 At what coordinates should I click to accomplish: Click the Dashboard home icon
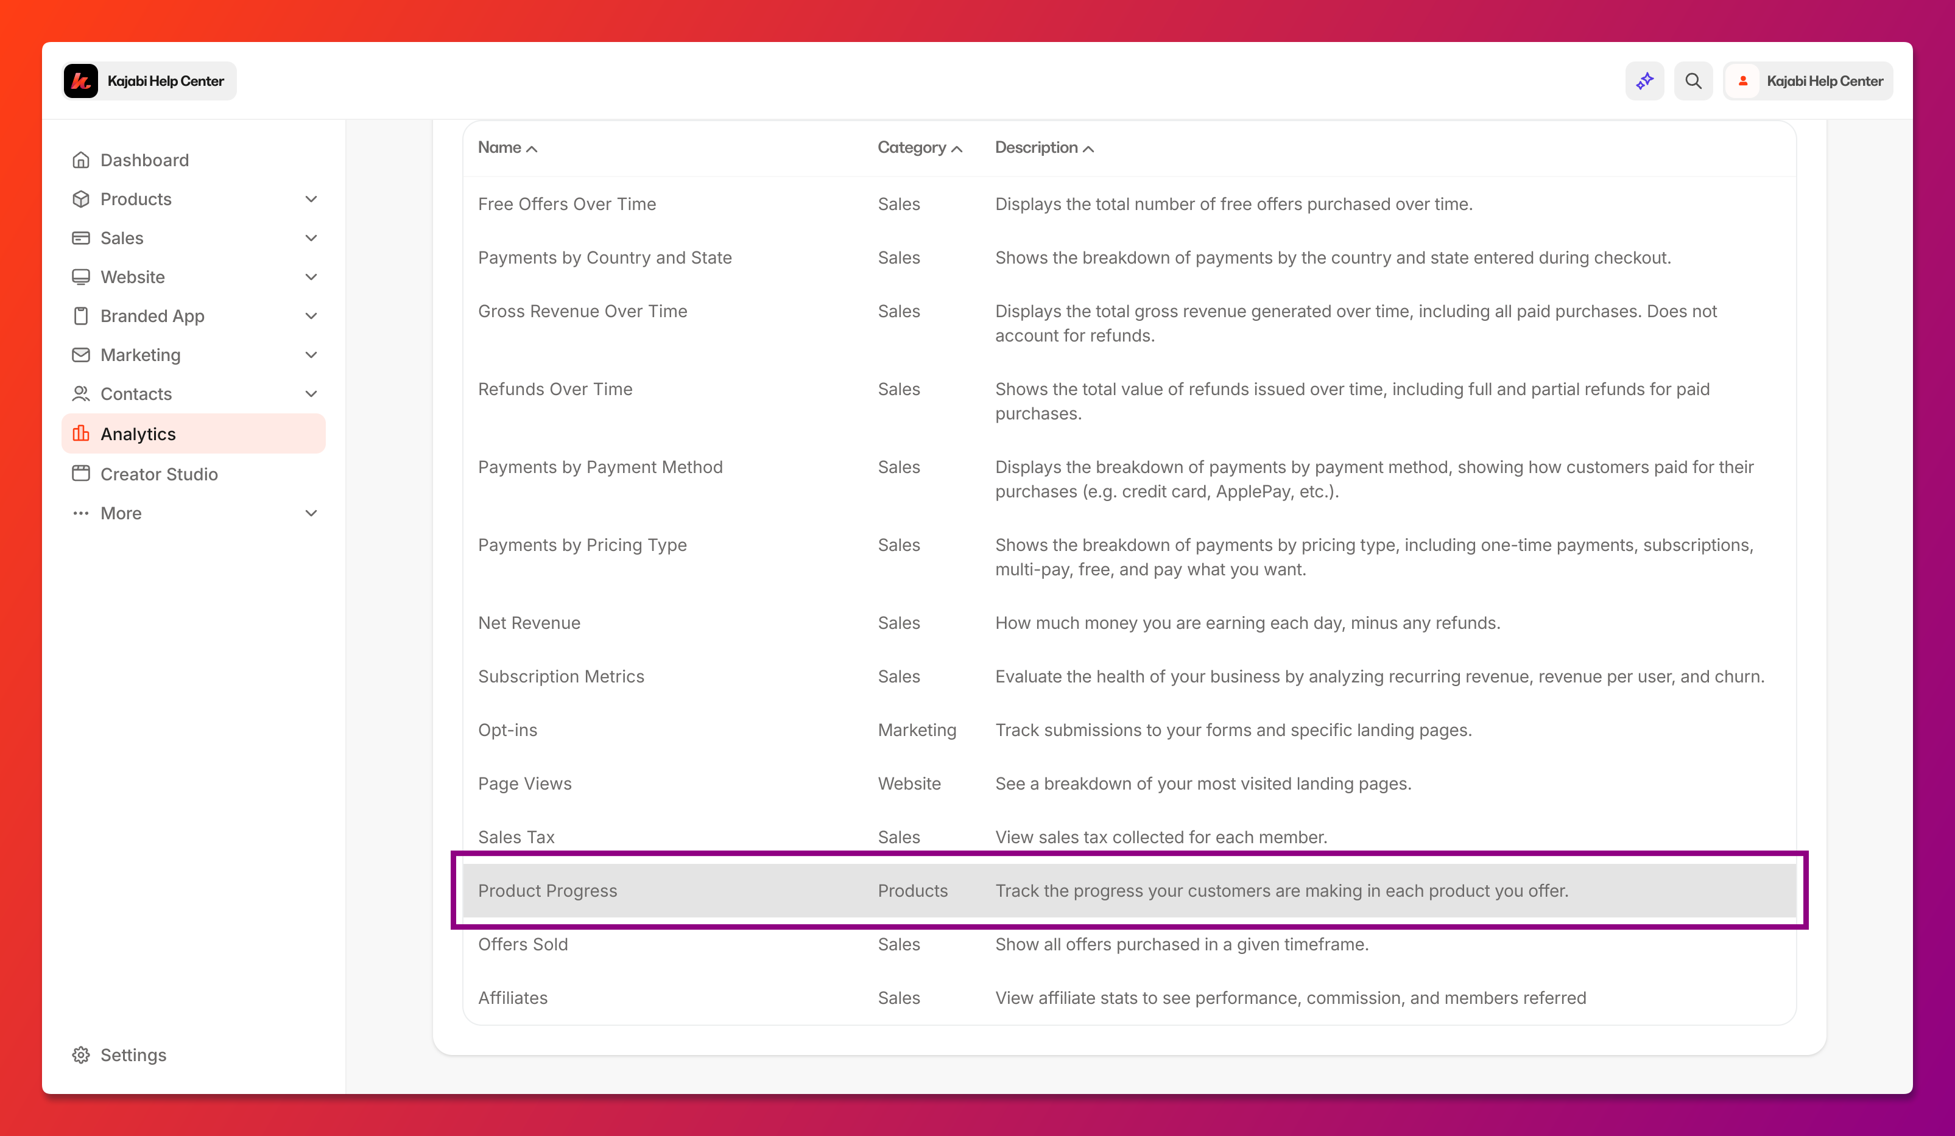pos(80,160)
